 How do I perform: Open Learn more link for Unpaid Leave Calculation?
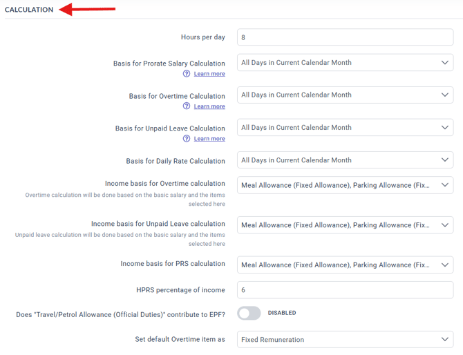click(x=209, y=139)
